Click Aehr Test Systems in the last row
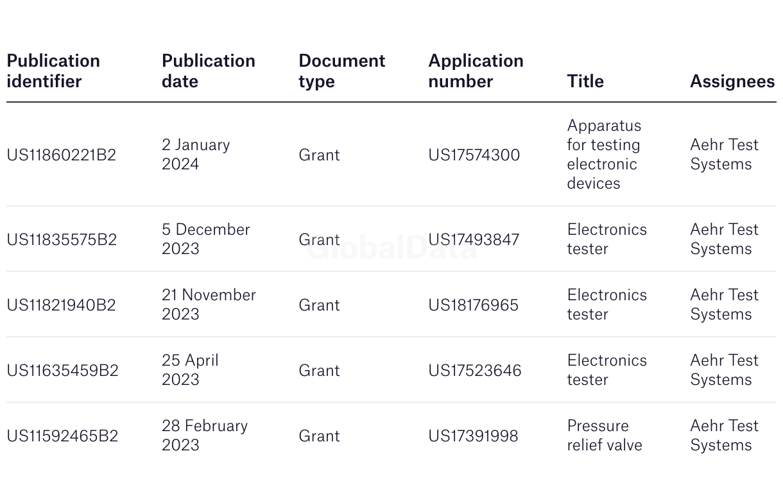The height and width of the screenshot is (494, 783). (725, 436)
